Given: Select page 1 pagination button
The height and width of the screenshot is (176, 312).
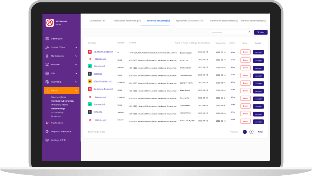Looking at the screenshot, I should 245,132.
